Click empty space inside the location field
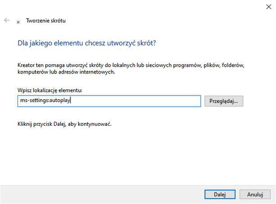 point(144,101)
